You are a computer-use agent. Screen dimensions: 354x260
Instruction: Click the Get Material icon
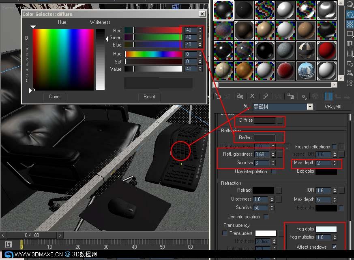[x=218, y=96]
